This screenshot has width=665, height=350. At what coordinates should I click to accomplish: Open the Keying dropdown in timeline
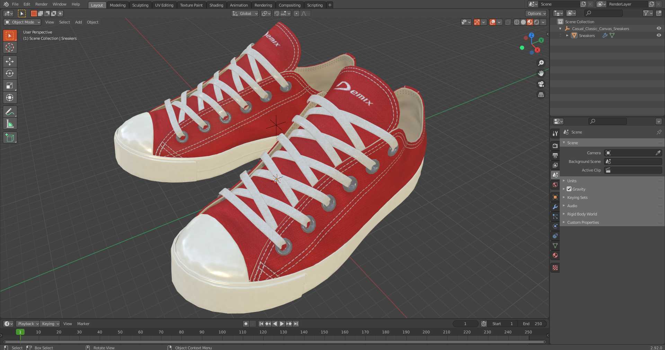(50, 324)
